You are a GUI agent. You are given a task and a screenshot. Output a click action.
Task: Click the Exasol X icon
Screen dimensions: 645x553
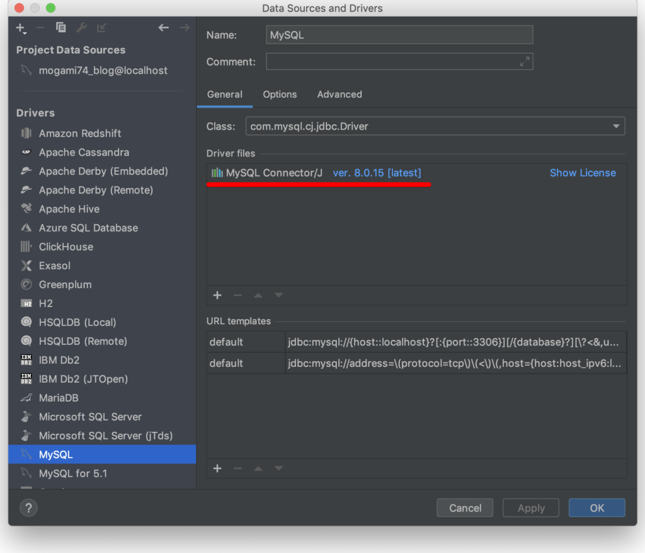[x=26, y=265]
